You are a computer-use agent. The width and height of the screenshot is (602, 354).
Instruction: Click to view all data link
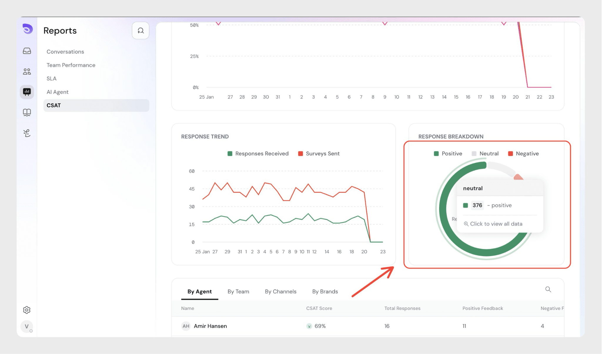point(496,224)
